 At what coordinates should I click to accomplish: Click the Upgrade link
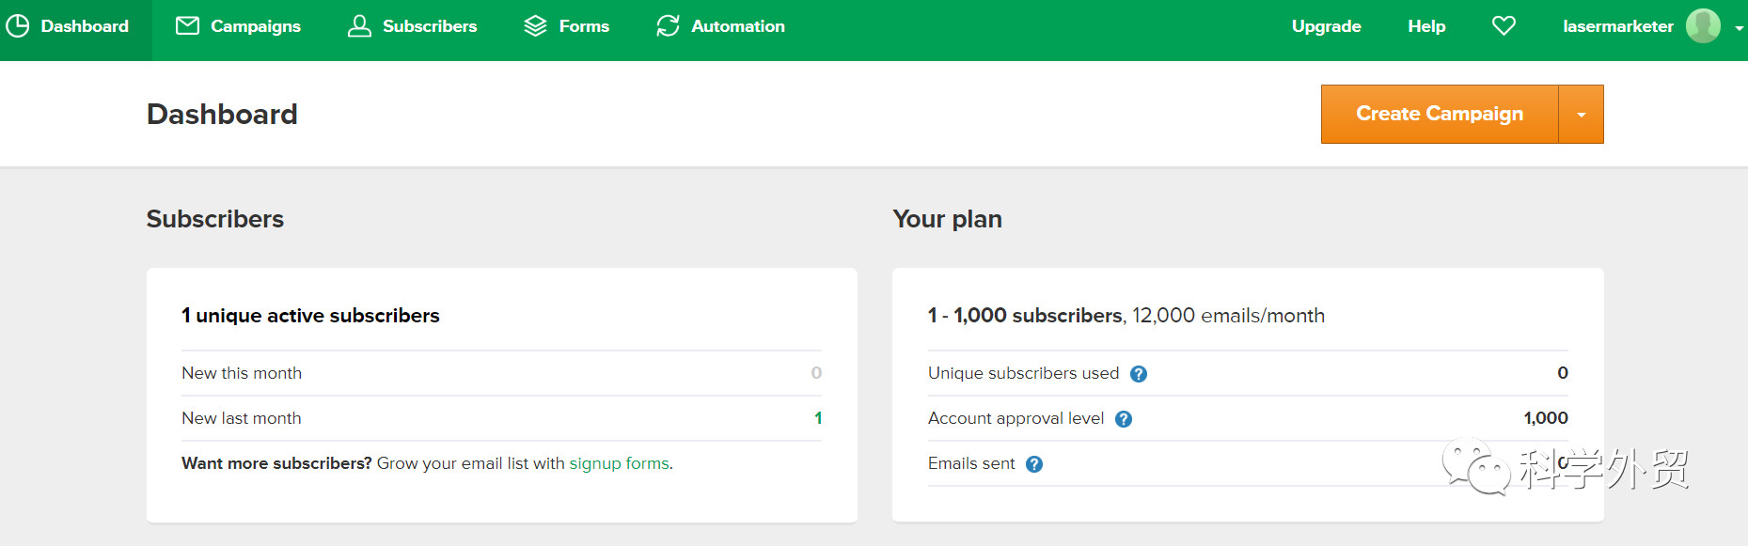1326,26
